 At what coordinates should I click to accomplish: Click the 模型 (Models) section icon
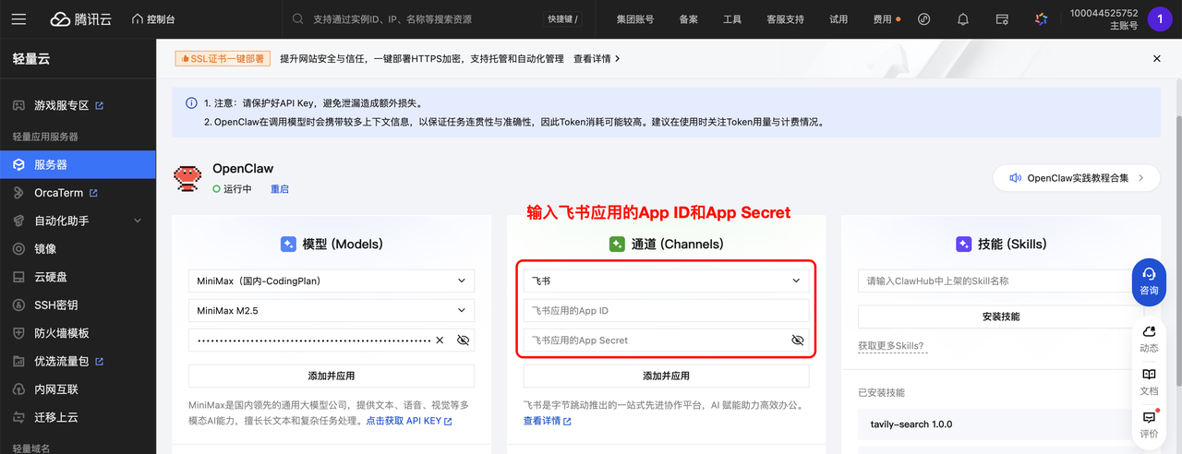click(x=288, y=244)
